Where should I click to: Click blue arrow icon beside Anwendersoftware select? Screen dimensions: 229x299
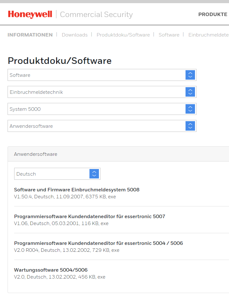(190, 126)
